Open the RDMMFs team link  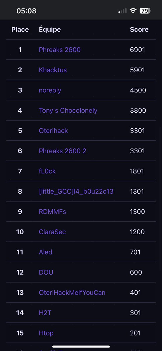(x=52, y=211)
